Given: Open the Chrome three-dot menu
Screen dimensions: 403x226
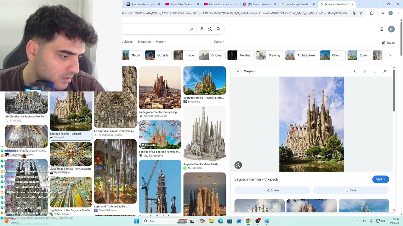Looking at the screenshot, I should tap(398, 13).
